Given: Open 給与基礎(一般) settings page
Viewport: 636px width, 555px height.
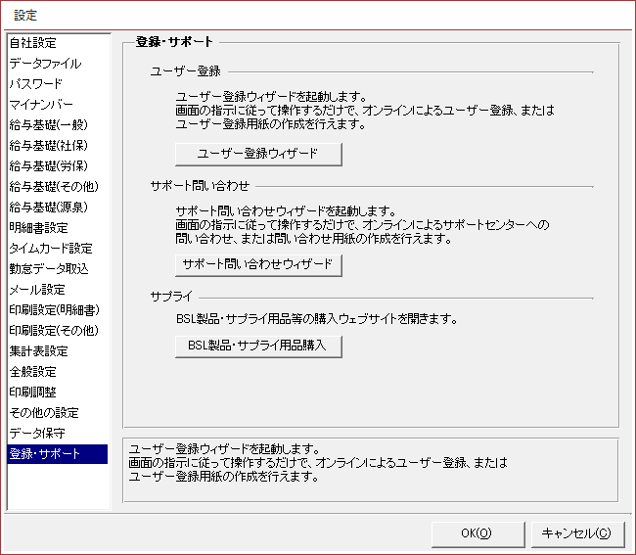Looking at the screenshot, I should pos(47,125).
